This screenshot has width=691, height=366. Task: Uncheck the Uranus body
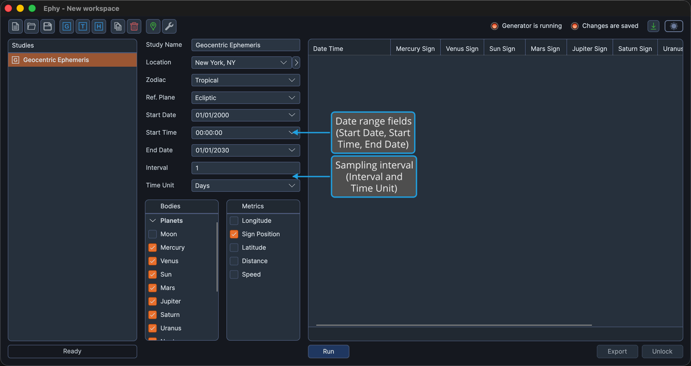pos(153,328)
